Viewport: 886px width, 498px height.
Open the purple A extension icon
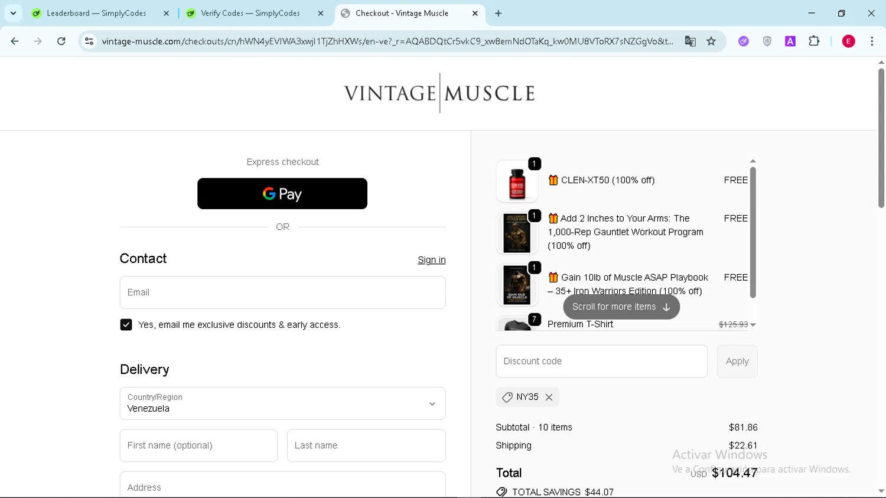(790, 41)
